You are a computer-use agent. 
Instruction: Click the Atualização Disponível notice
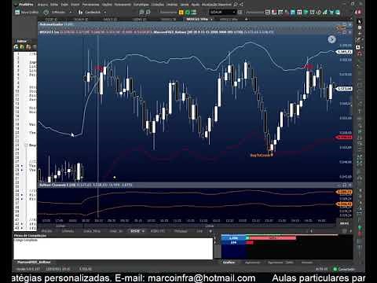[x=216, y=5]
